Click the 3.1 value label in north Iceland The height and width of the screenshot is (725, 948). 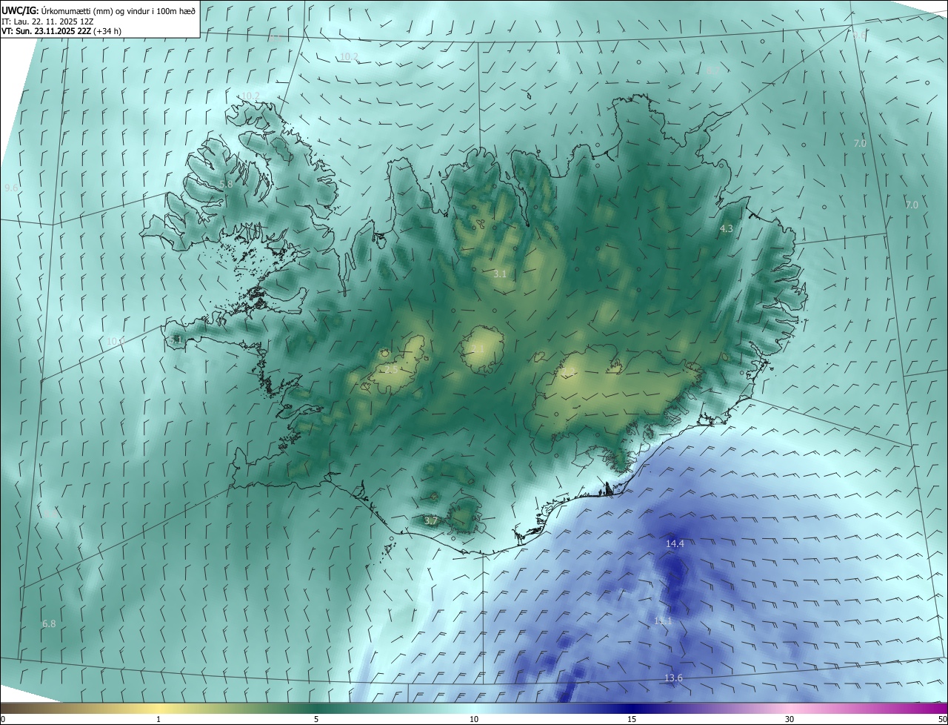(x=500, y=274)
